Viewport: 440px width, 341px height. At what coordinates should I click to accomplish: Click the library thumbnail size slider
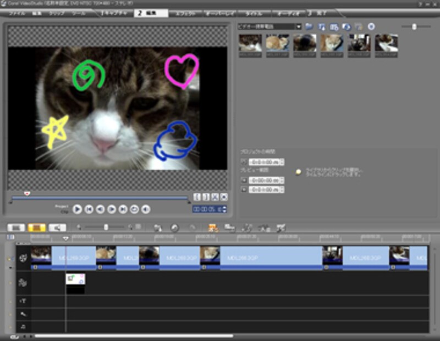[414, 26]
